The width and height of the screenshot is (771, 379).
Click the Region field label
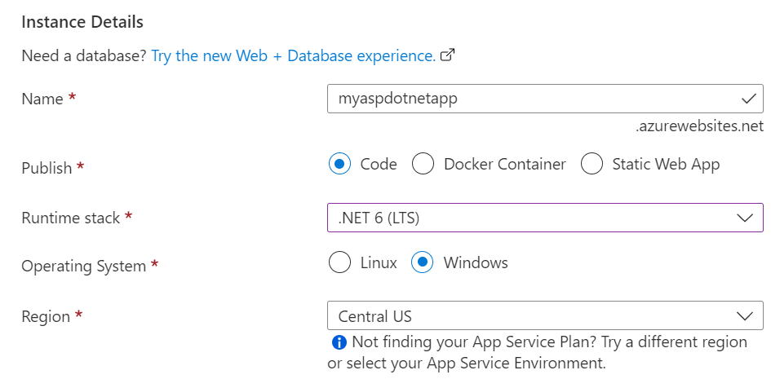[x=46, y=316]
